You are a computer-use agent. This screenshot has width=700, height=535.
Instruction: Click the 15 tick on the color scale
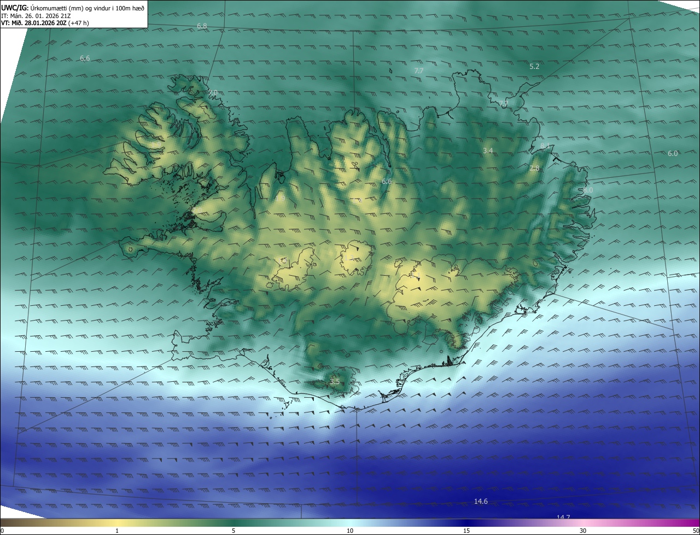click(466, 531)
